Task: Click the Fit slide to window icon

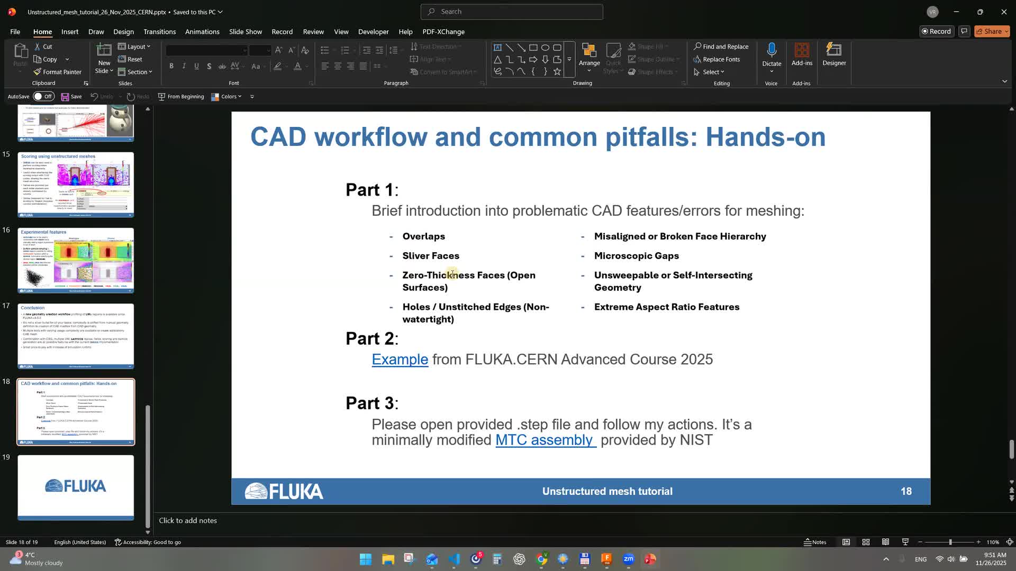Action: point(1010,542)
